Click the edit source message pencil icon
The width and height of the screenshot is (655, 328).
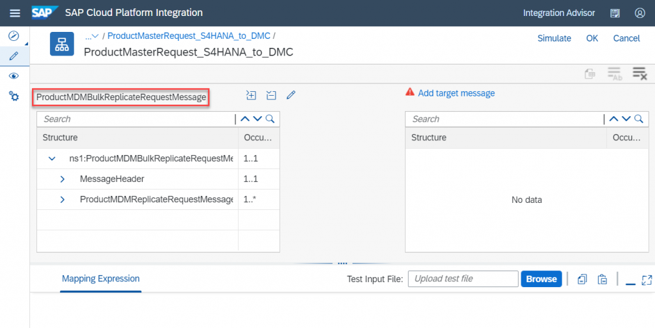(291, 96)
